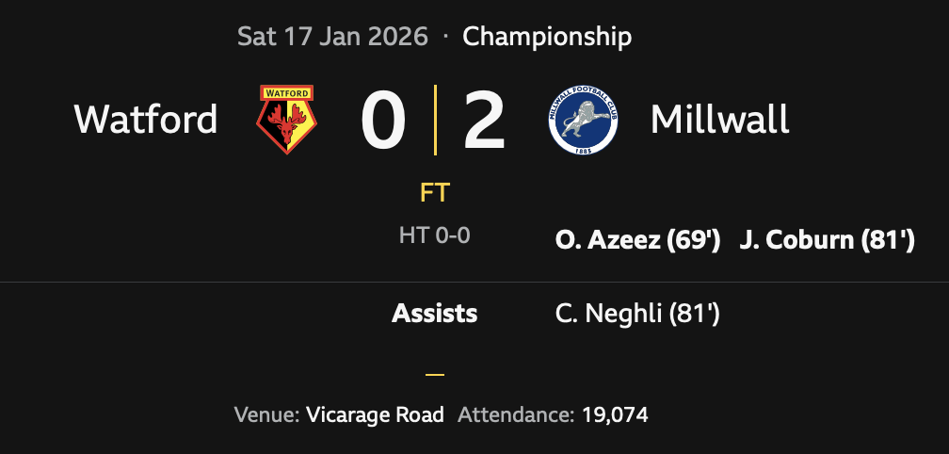
Task: Click the HT 0-0 half-time score
Action: click(434, 235)
